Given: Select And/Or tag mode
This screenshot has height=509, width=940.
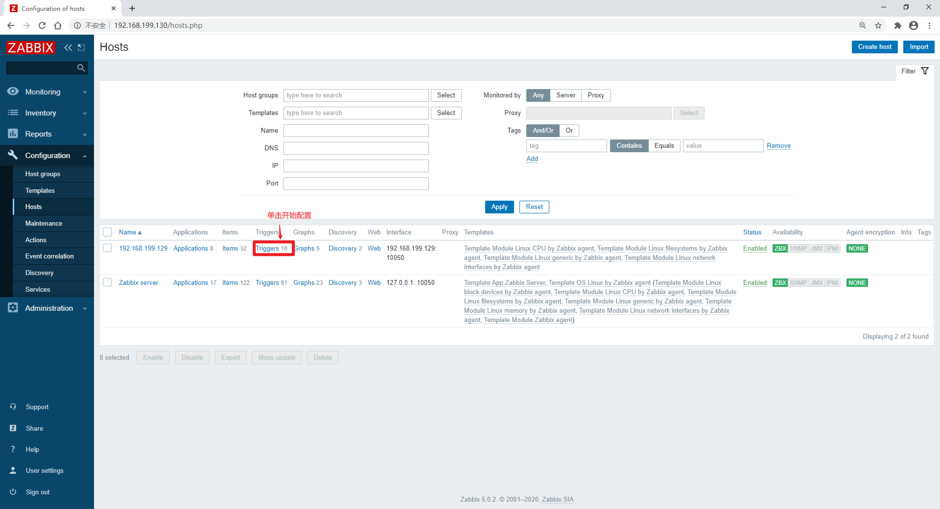Looking at the screenshot, I should (543, 131).
